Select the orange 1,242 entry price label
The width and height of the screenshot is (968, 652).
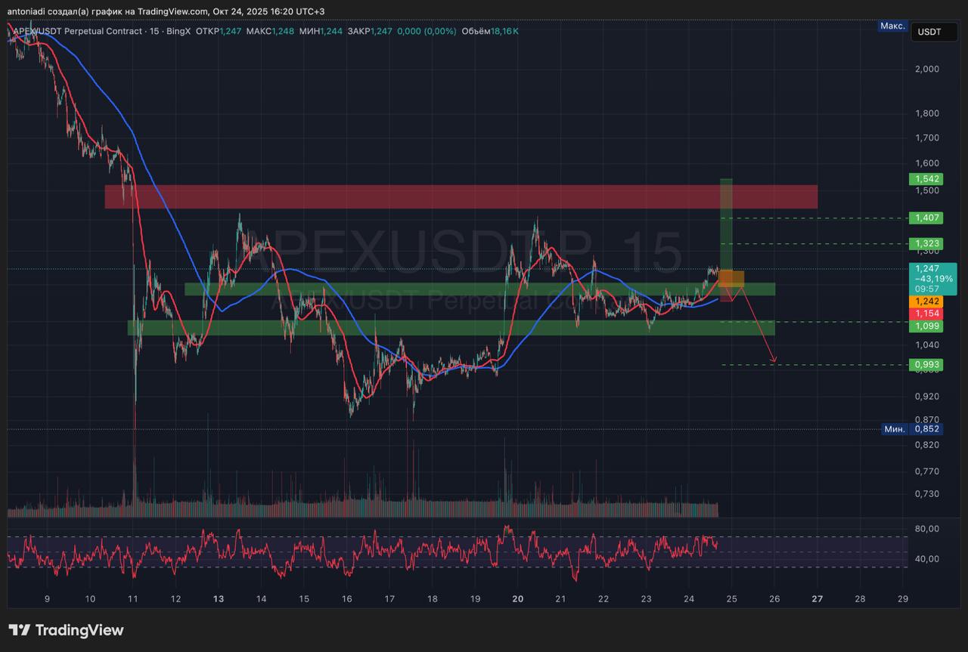click(926, 301)
